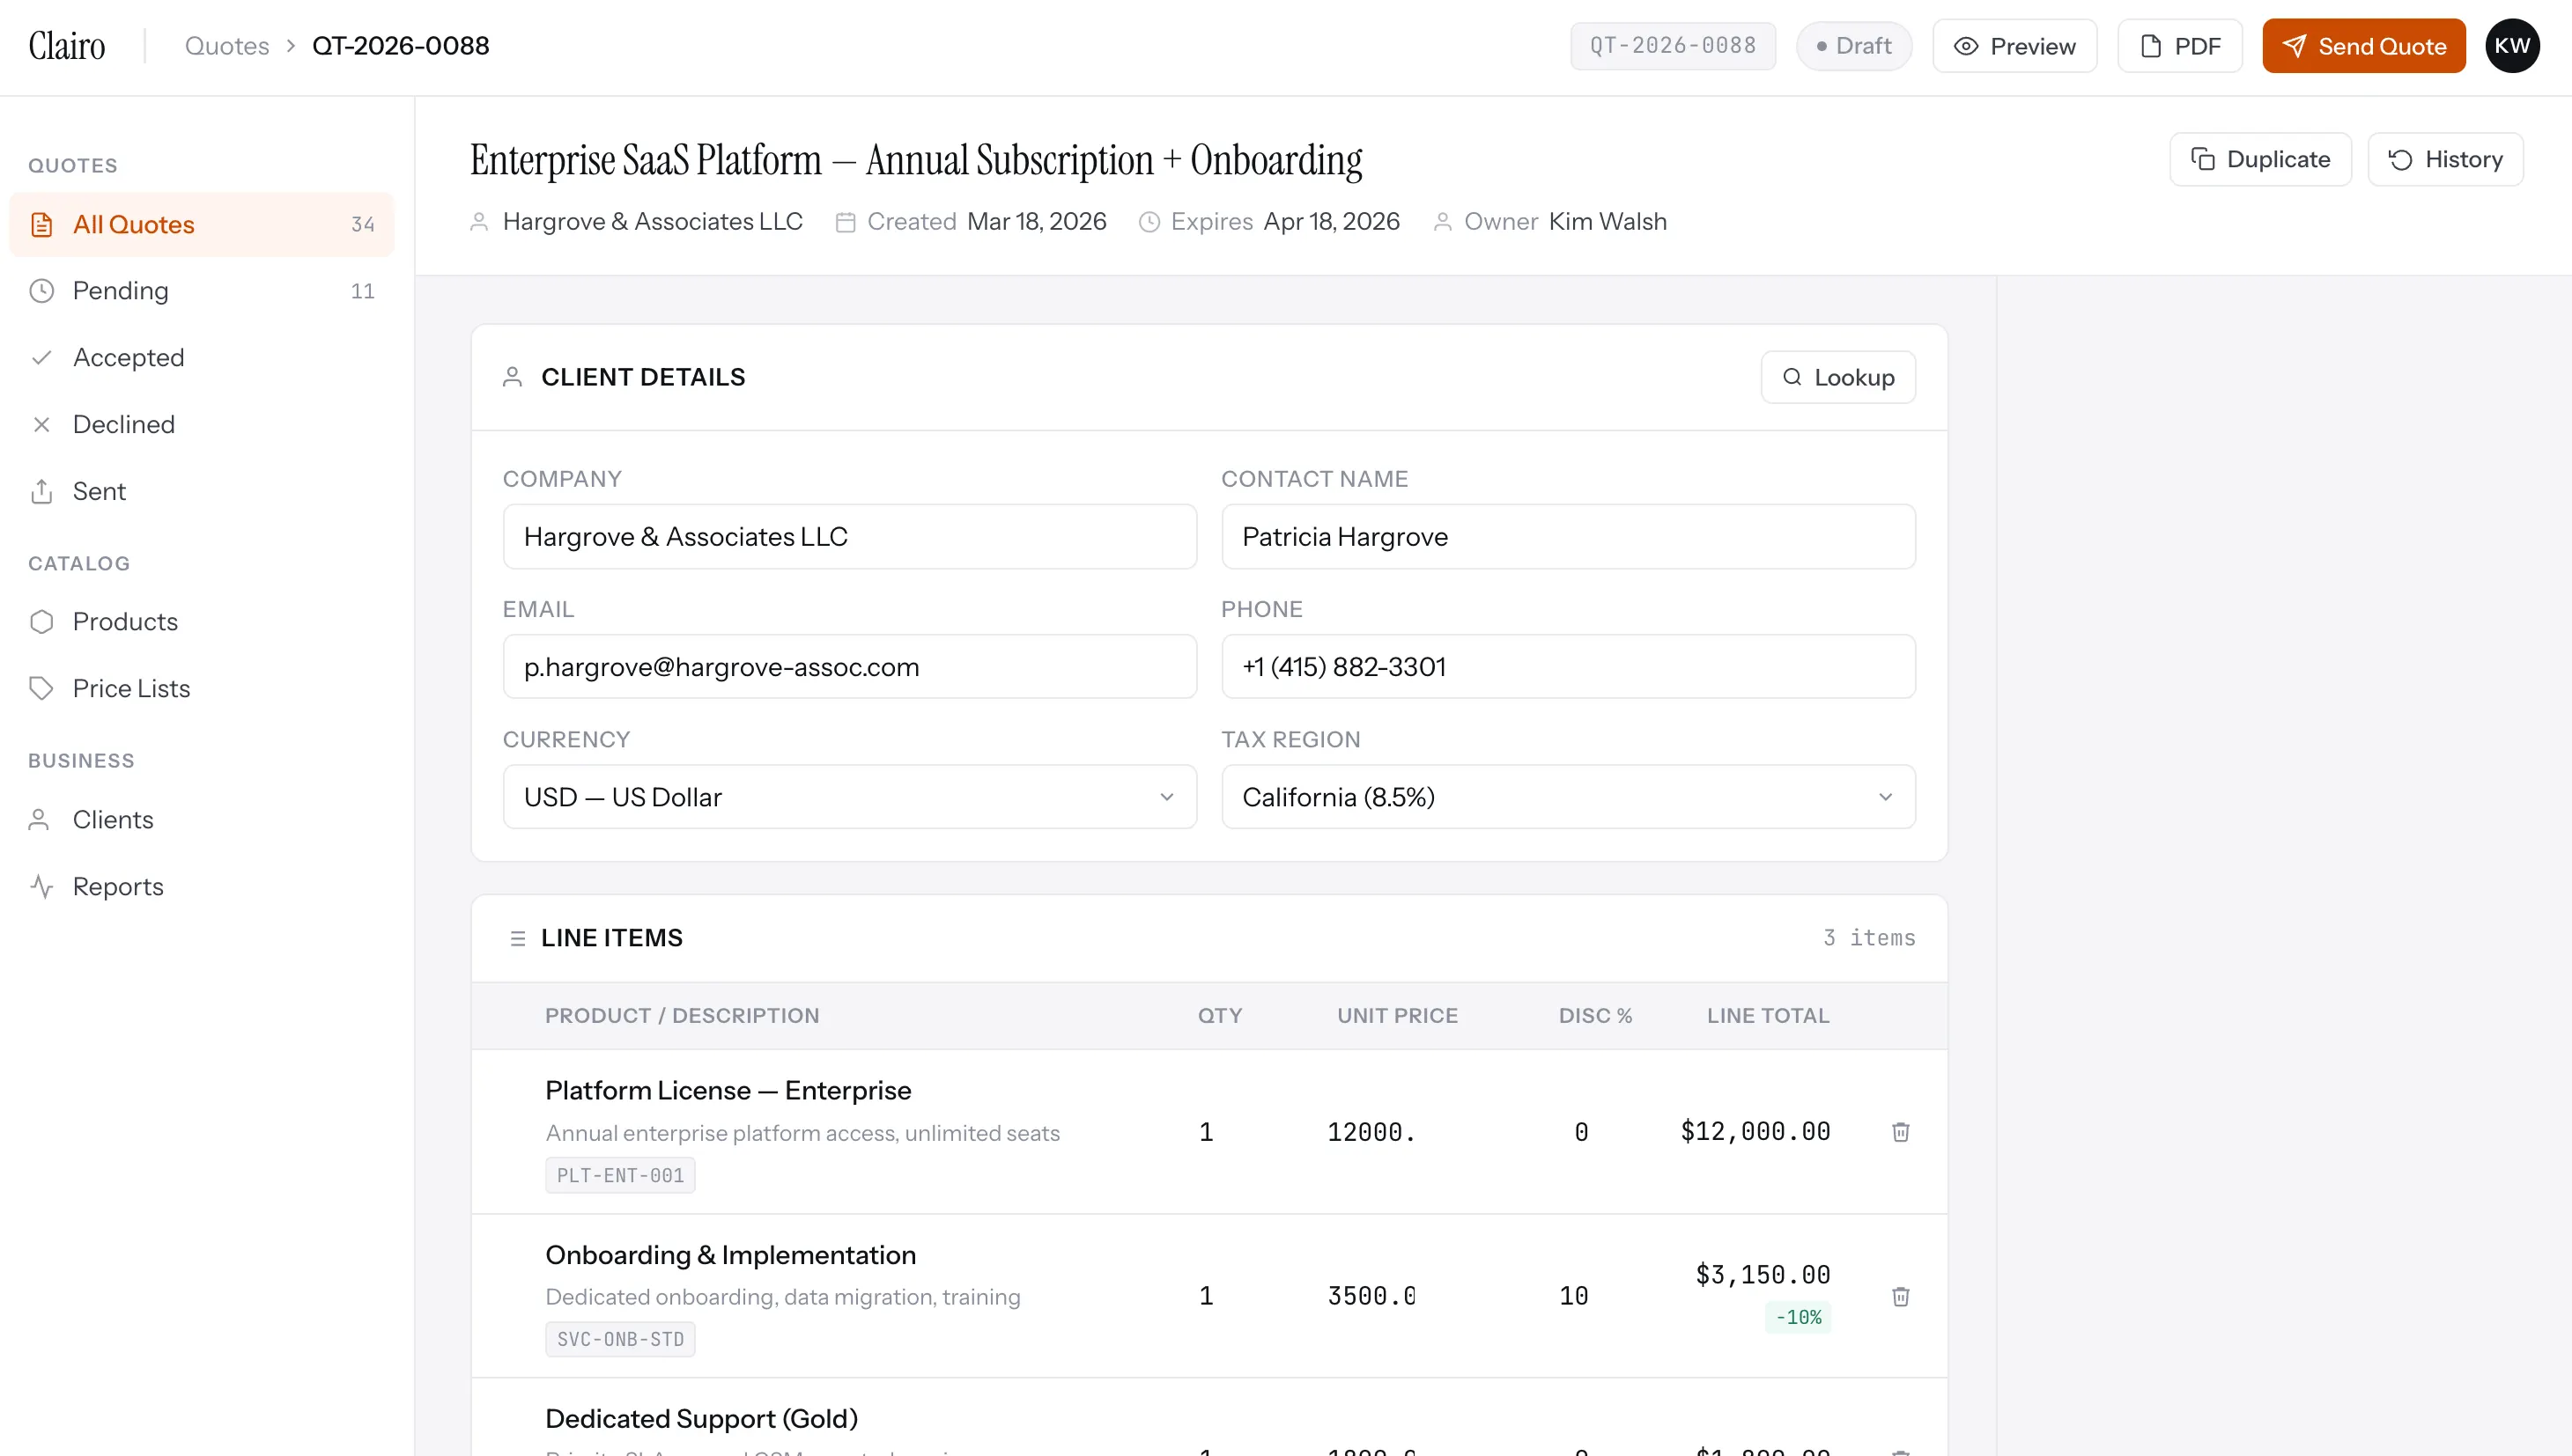Click the '3 items' count label
The image size is (2572, 1456).
click(1869, 938)
